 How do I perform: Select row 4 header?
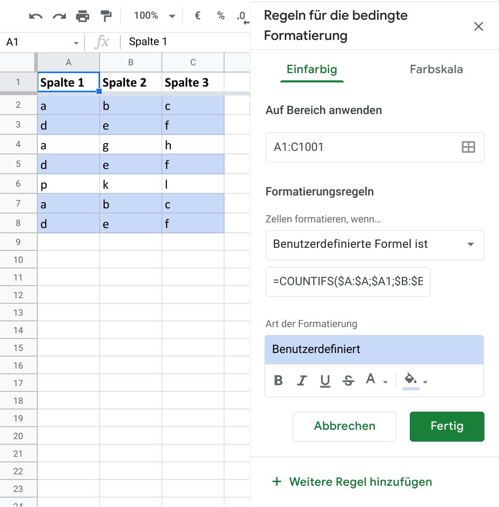point(18,144)
